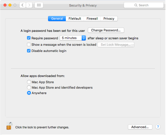Open the Advanced settings button
The image size is (166, 135).
(140, 127)
